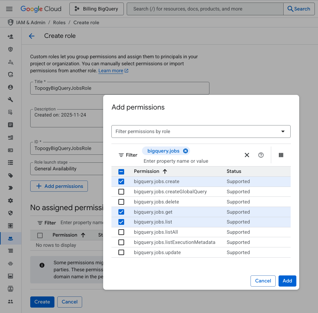Check bigquery.jobs.delete permission
The width and height of the screenshot is (318, 313).
pos(121,202)
